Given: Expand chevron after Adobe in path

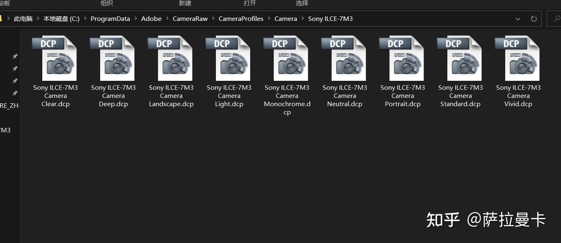Looking at the screenshot, I should [x=167, y=19].
